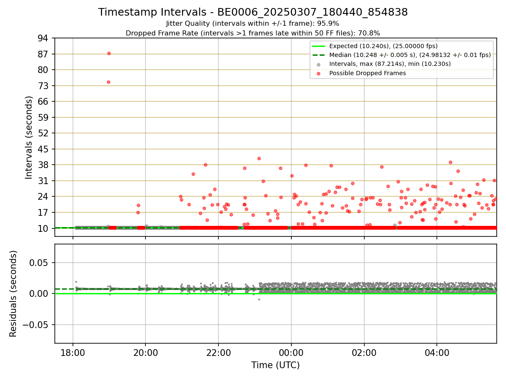Click the '38' y-axis tick label
Screen dimensions: 506x380
(43, 165)
